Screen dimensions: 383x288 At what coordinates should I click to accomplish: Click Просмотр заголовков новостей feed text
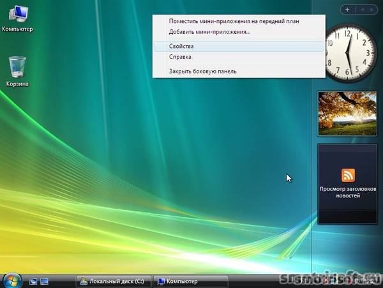pos(348,192)
